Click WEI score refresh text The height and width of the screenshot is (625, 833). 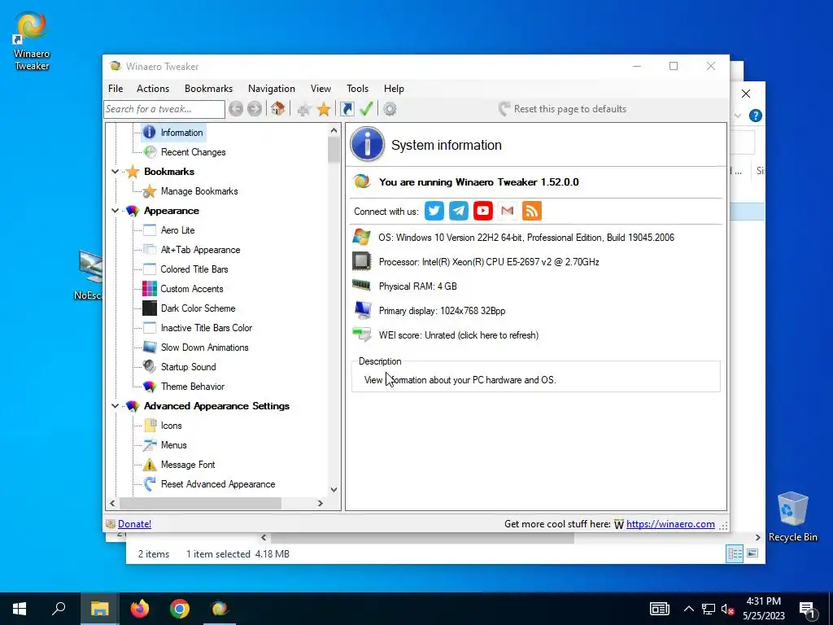tap(459, 335)
